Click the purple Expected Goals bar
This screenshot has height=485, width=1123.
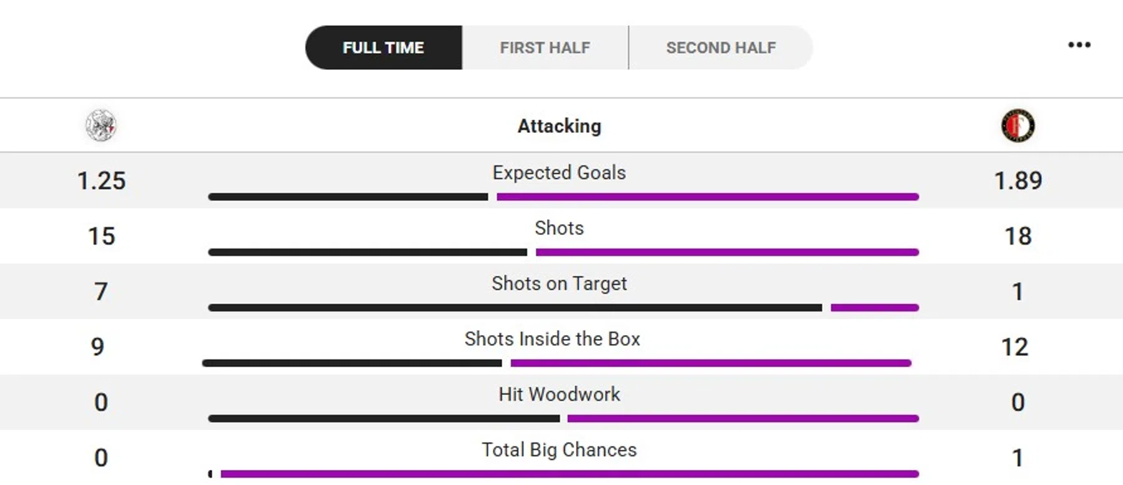(708, 197)
